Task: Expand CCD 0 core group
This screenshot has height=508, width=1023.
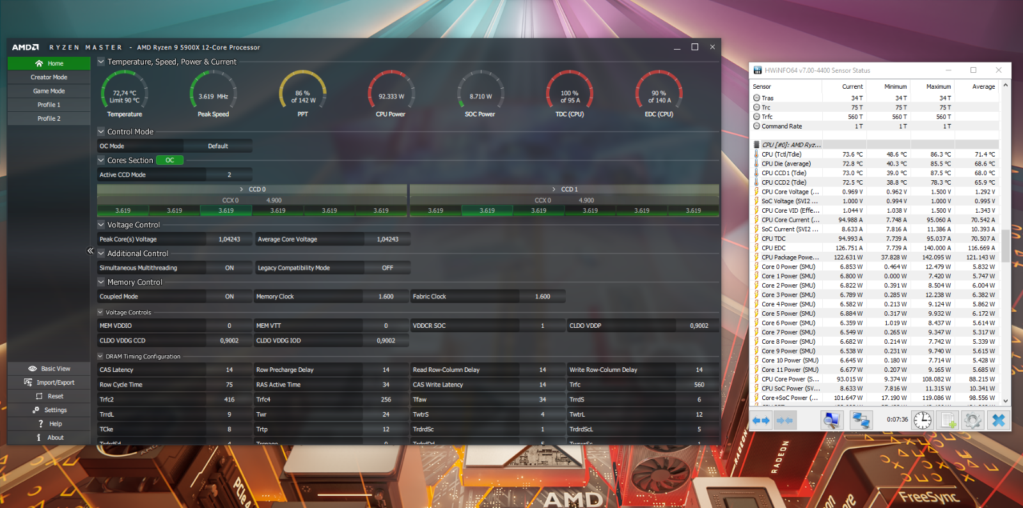Action: [242, 189]
